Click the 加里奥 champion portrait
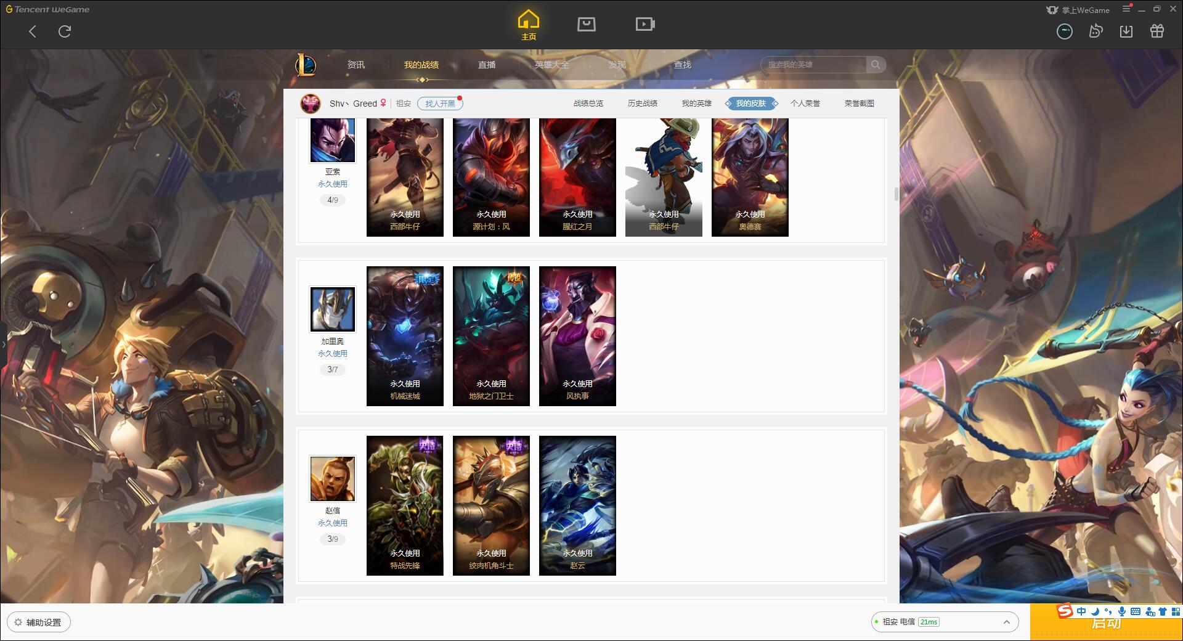The width and height of the screenshot is (1183, 641). coord(333,309)
